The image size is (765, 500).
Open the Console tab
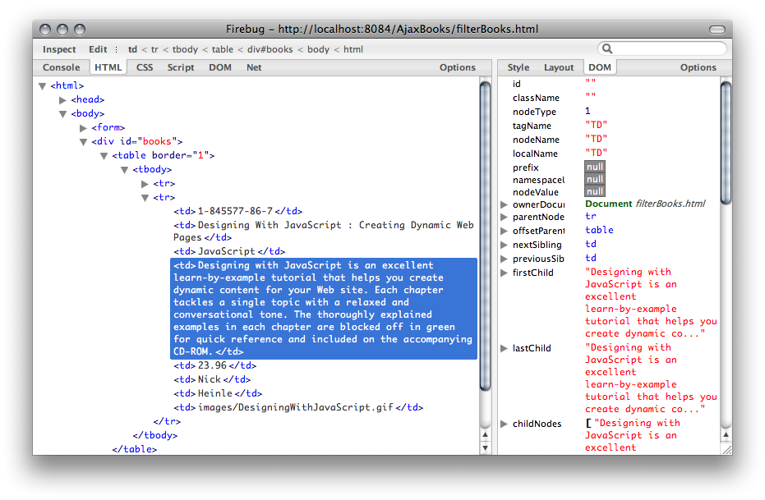[61, 67]
